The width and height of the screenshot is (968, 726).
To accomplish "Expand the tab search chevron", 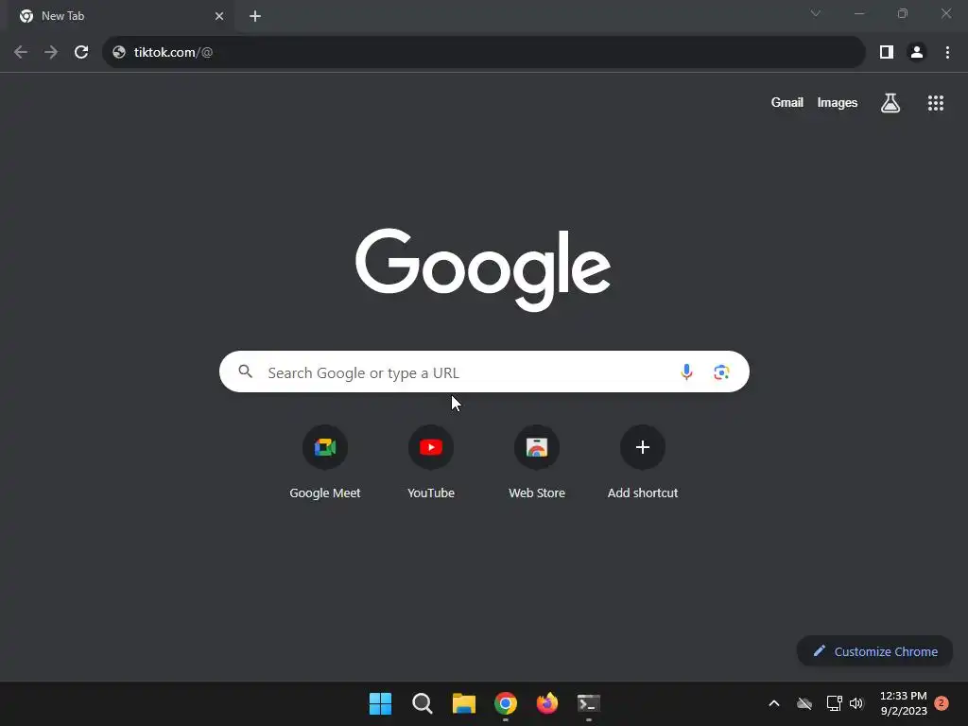I will point(816,13).
